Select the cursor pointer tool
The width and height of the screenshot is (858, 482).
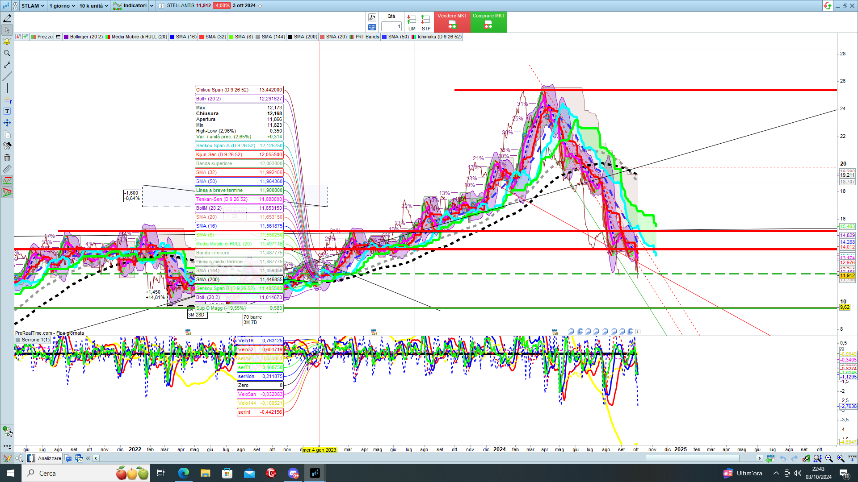7,30
